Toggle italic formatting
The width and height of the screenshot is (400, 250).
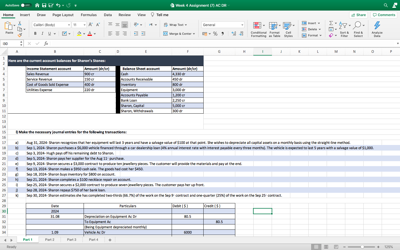coord(42,33)
